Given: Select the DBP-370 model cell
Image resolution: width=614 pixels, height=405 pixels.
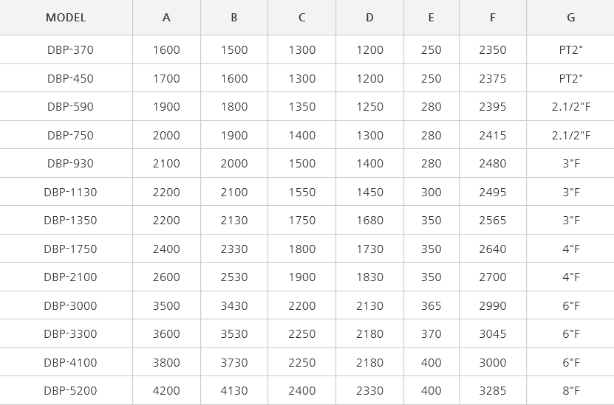Looking at the screenshot, I should pyautogui.click(x=70, y=50).
